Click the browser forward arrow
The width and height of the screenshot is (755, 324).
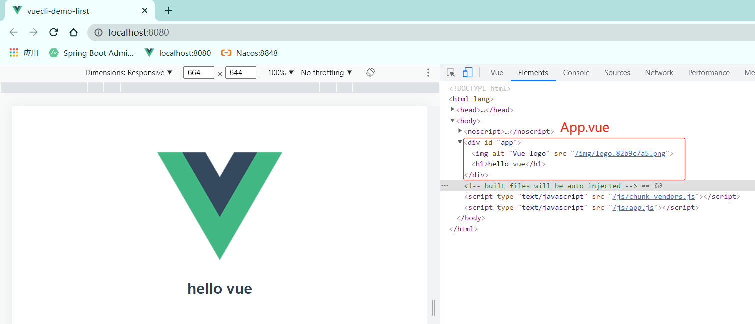coord(33,32)
